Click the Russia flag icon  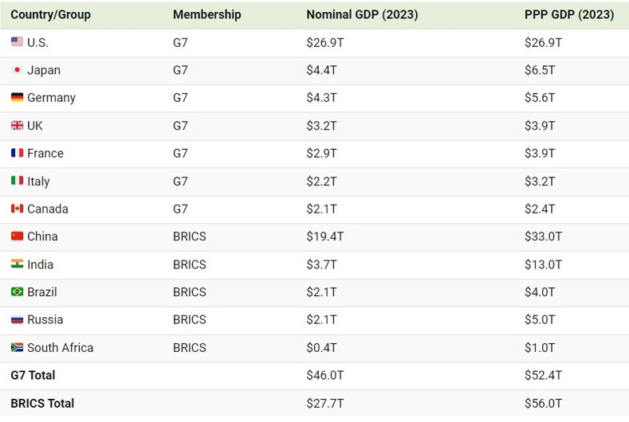[x=17, y=319]
